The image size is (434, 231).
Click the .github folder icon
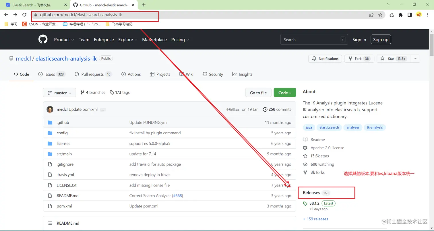50,123
